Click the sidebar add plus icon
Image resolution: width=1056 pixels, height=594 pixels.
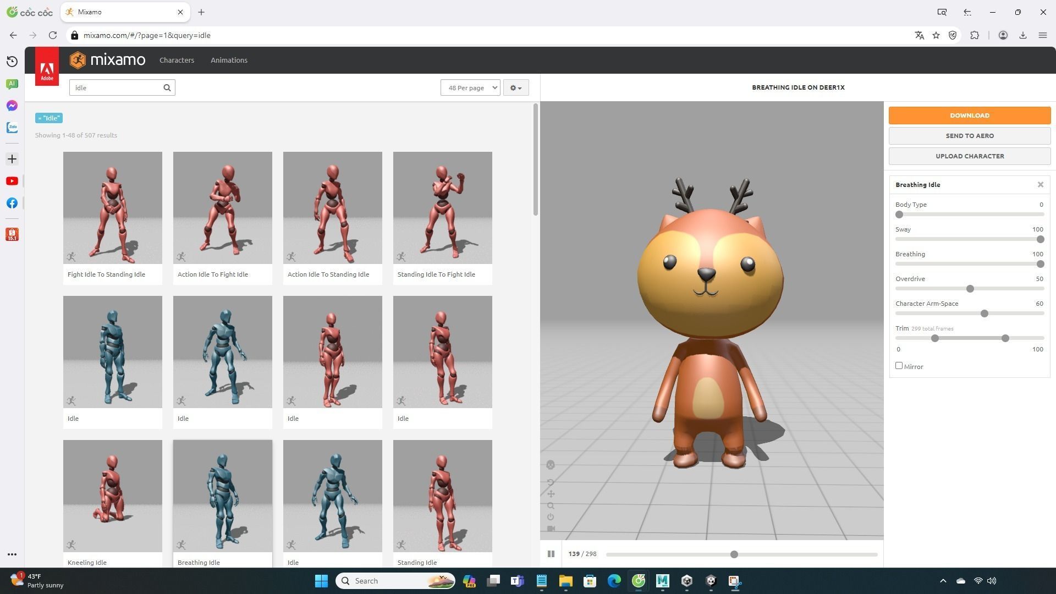[x=12, y=159]
